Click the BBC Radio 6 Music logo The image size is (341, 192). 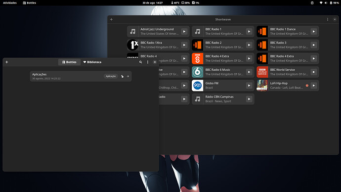(198, 72)
